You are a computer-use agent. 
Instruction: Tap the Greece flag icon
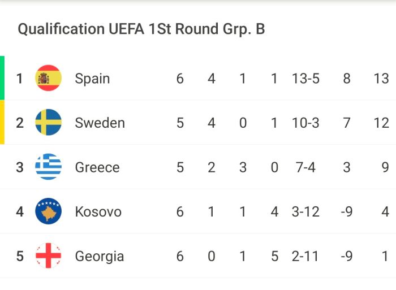pos(48,167)
